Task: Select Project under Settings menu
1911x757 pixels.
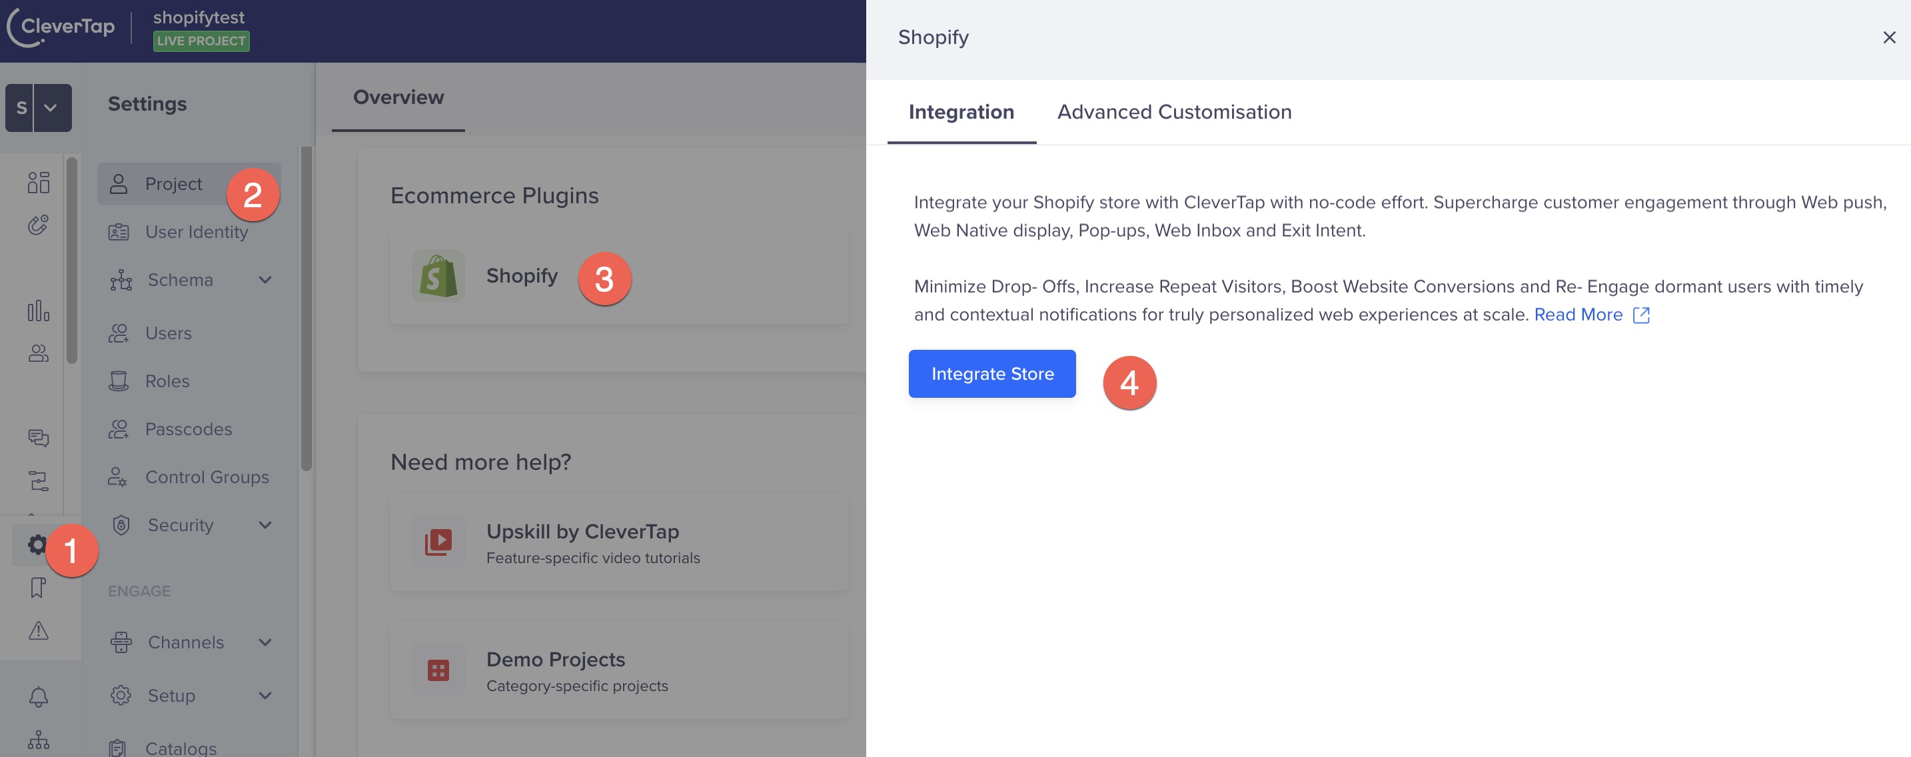Action: 173,184
